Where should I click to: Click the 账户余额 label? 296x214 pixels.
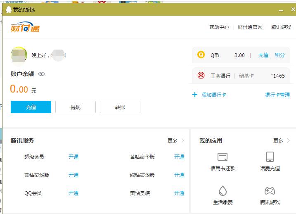pyautogui.click(x=22, y=74)
